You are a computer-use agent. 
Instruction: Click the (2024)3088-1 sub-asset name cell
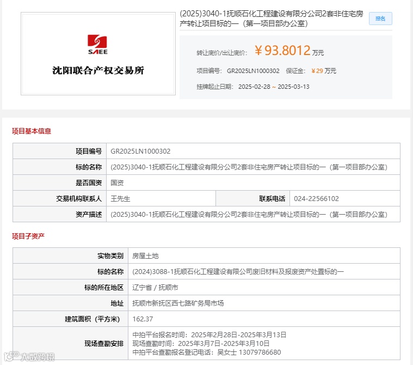tap(264, 272)
